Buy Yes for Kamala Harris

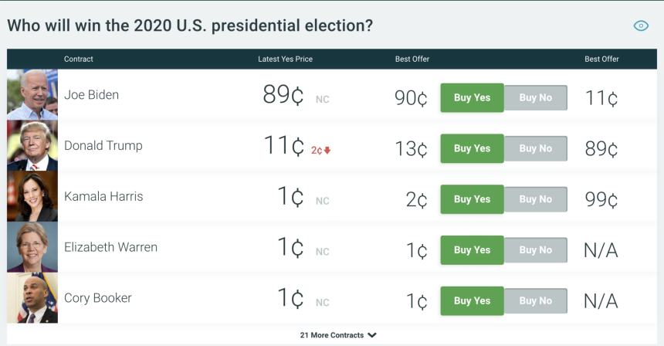472,199
